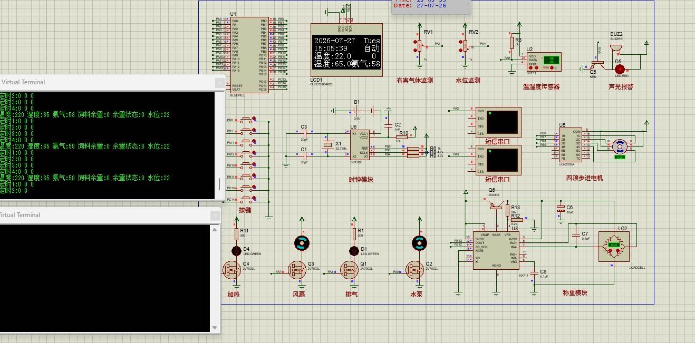Image resolution: width=695 pixels, height=343 pixels.
Task: Increase RV2 potentiometer with its upper red dot
Action: [461, 41]
